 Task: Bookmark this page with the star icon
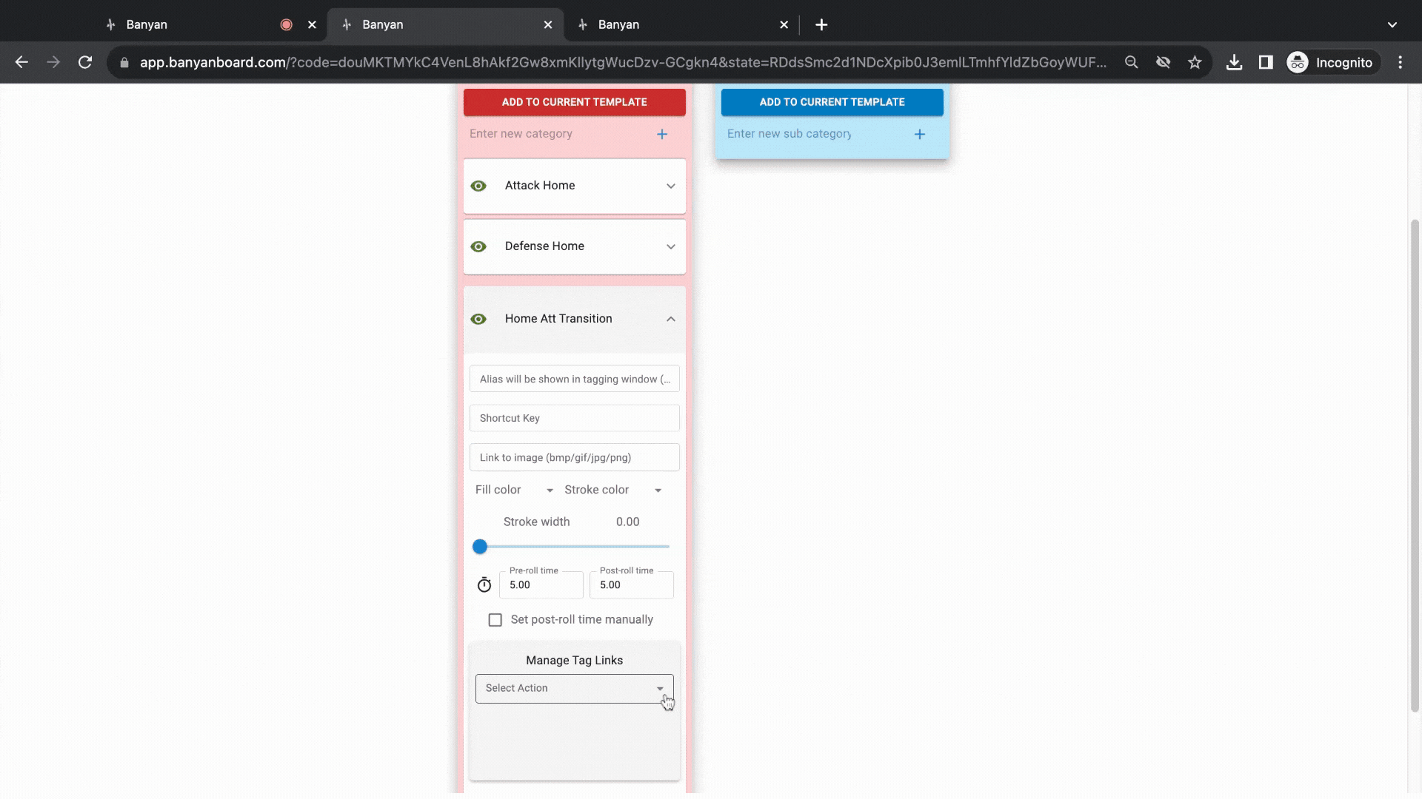click(1195, 62)
